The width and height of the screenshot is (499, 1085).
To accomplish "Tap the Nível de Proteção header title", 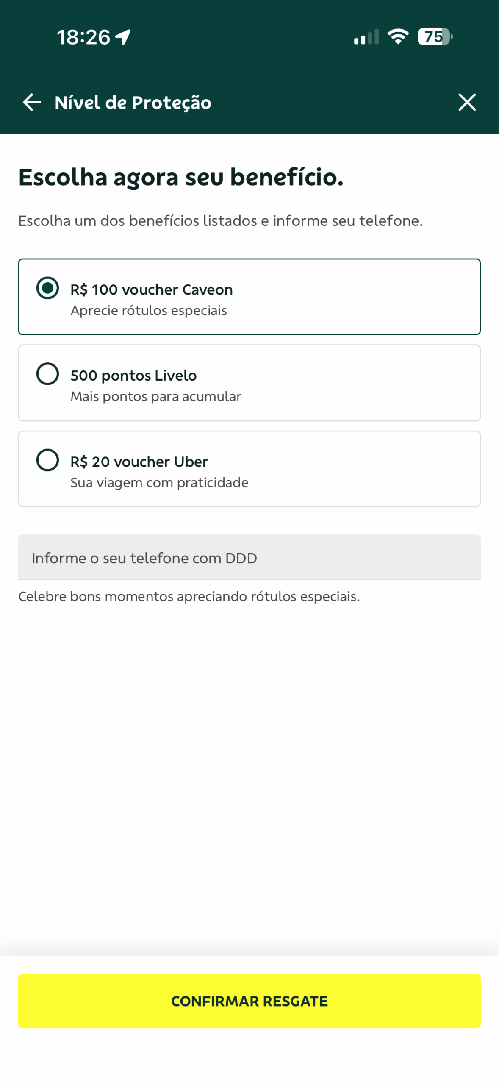I will pos(133,103).
